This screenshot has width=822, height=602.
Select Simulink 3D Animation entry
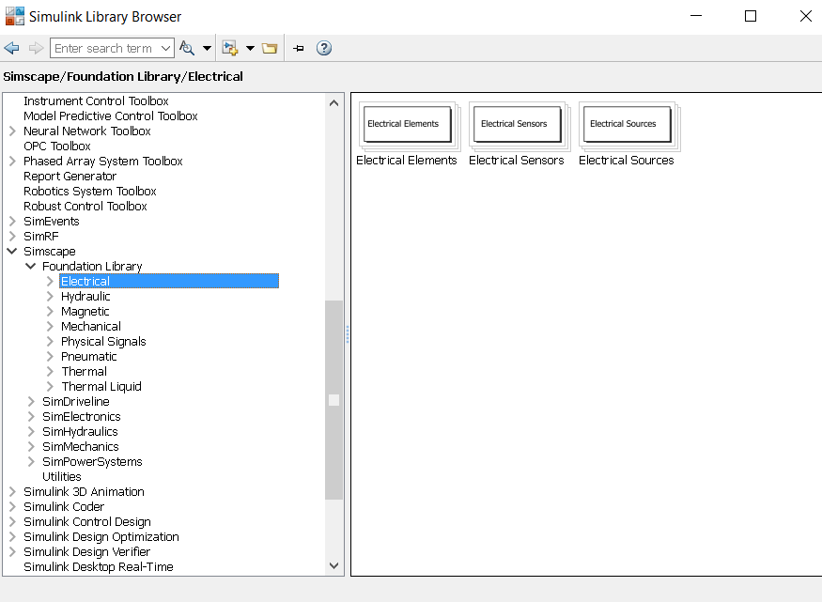[x=84, y=491]
